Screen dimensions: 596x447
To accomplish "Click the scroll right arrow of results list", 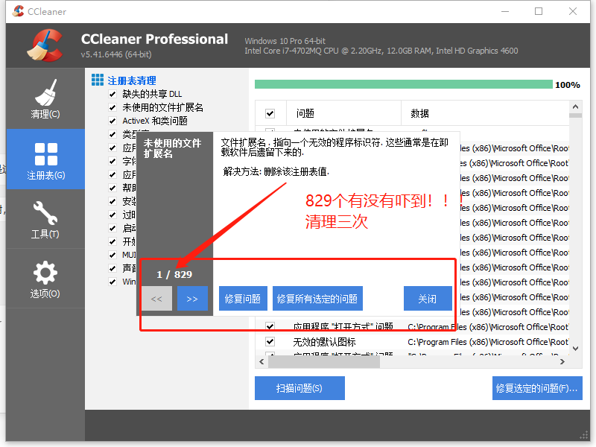I will pyautogui.click(x=562, y=362).
